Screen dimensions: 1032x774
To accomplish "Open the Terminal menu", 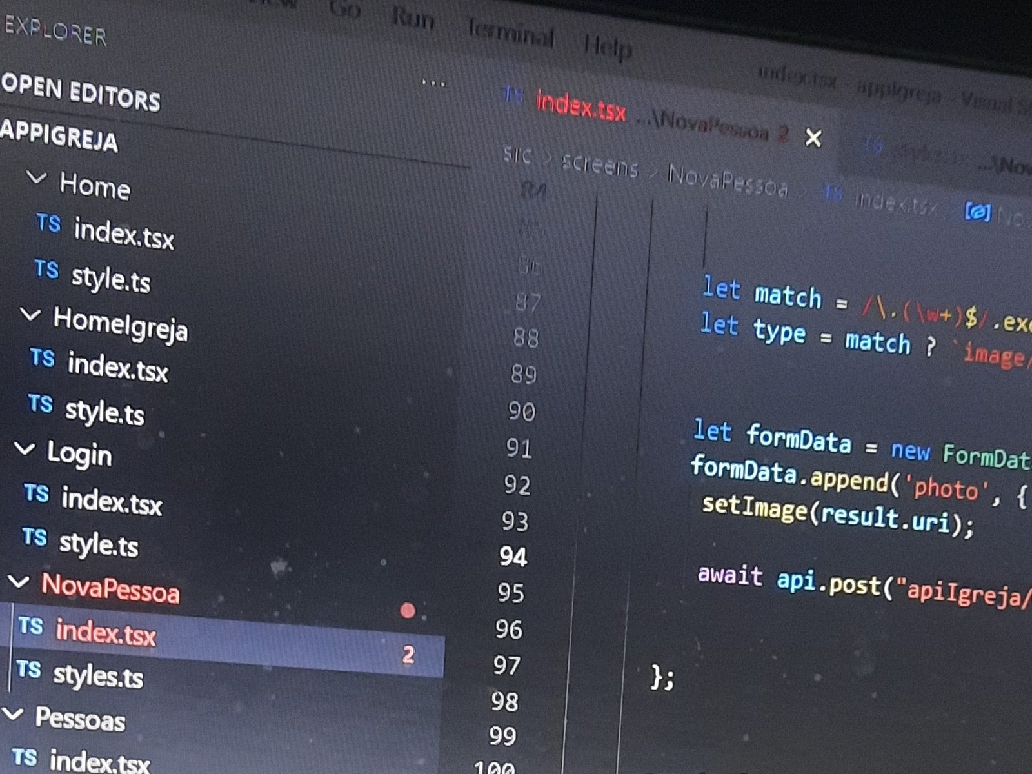I will pyautogui.click(x=510, y=33).
